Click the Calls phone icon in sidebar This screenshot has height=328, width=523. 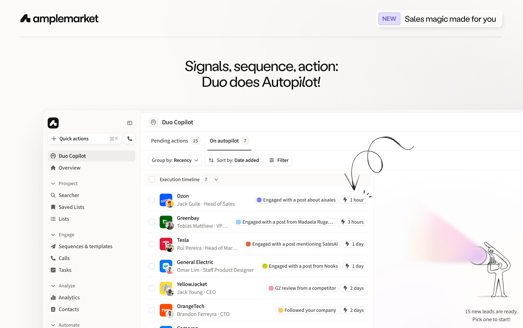click(x=53, y=258)
